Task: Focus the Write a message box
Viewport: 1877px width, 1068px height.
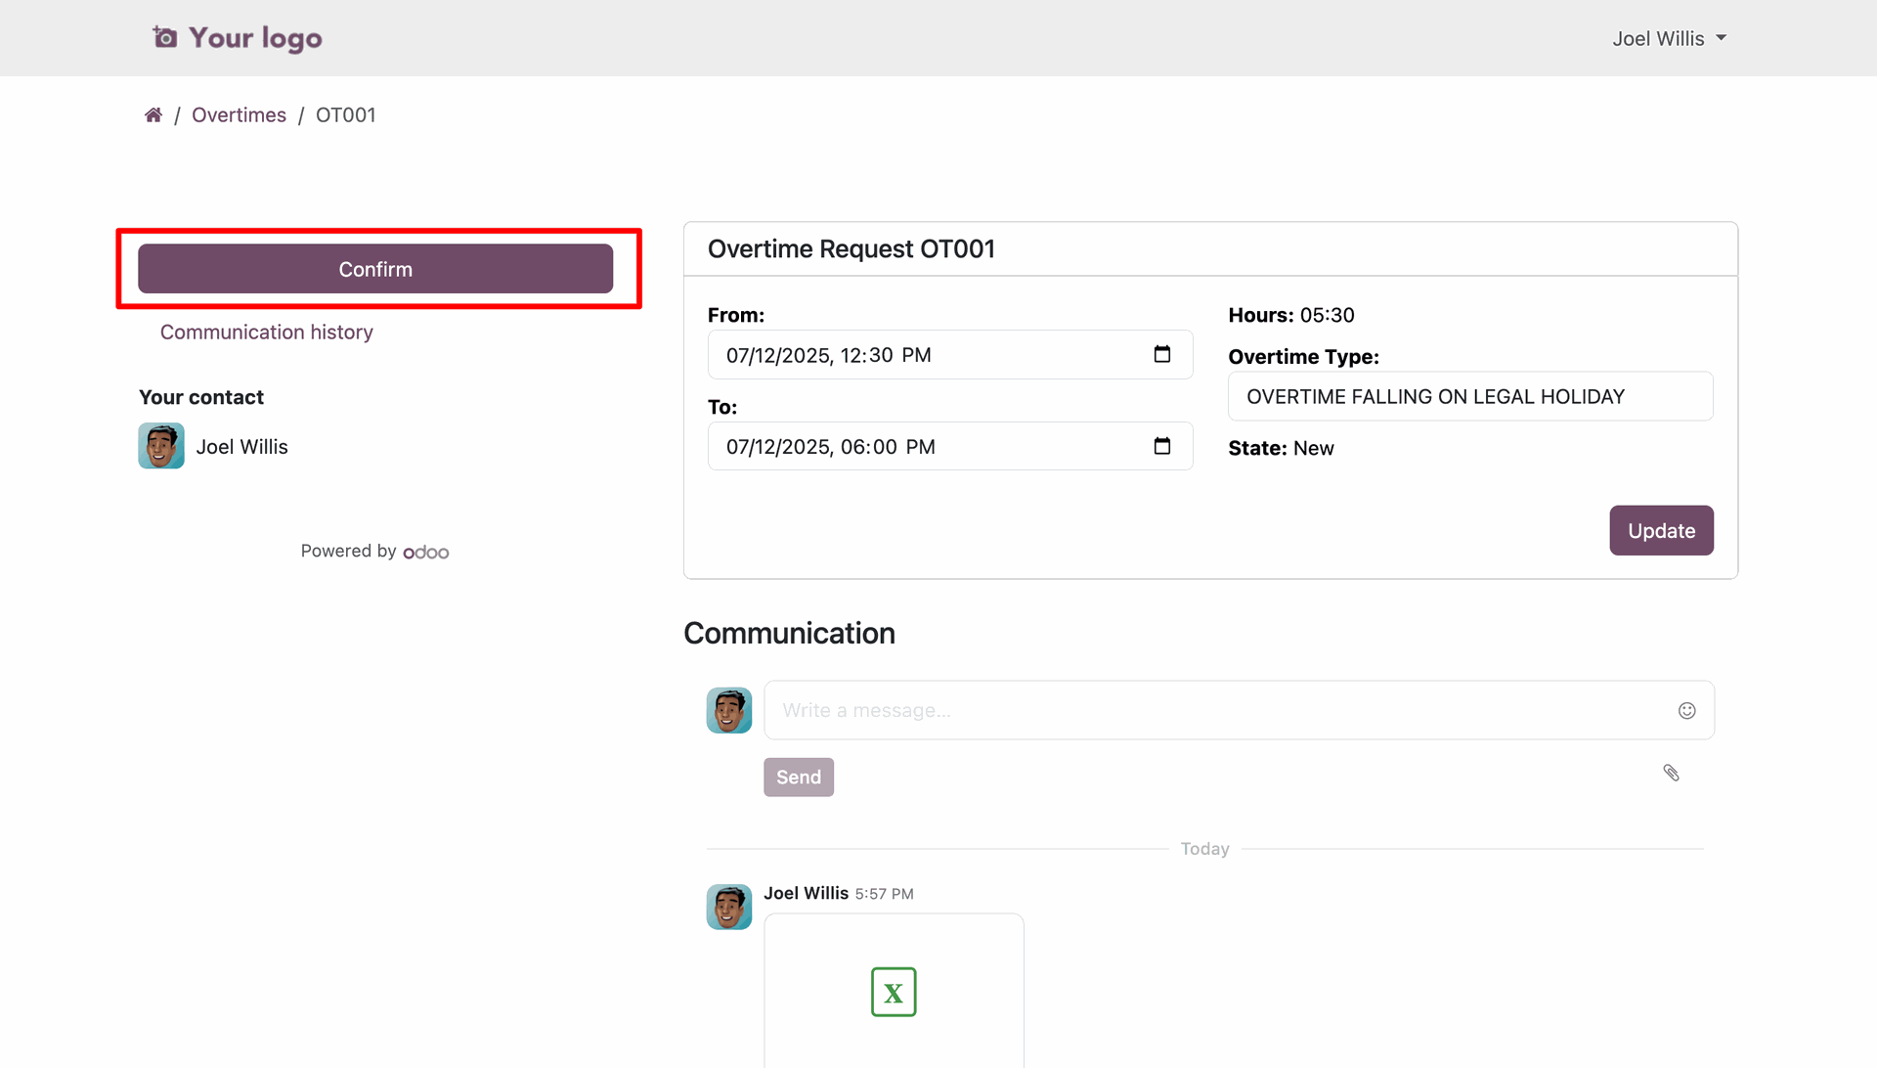Action: pyautogui.click(x=1212, y=711)
